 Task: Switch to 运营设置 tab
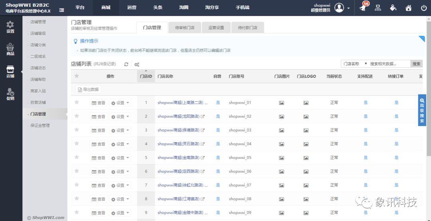pyautogui.click(x=216, y=28)
